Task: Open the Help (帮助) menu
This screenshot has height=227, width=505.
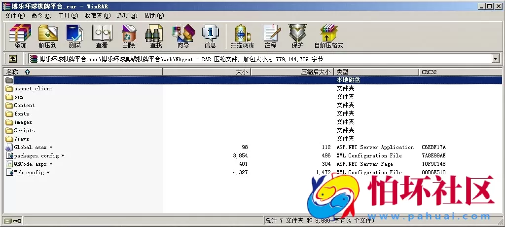Action: [x=154, y=15]
